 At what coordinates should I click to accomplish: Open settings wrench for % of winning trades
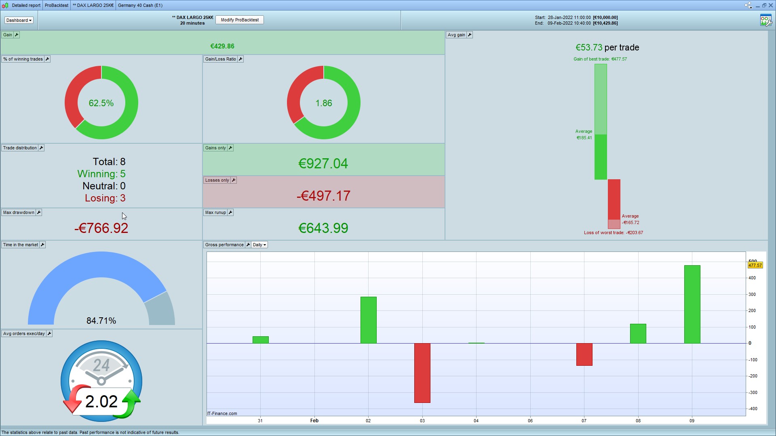[x=47, y=59]
